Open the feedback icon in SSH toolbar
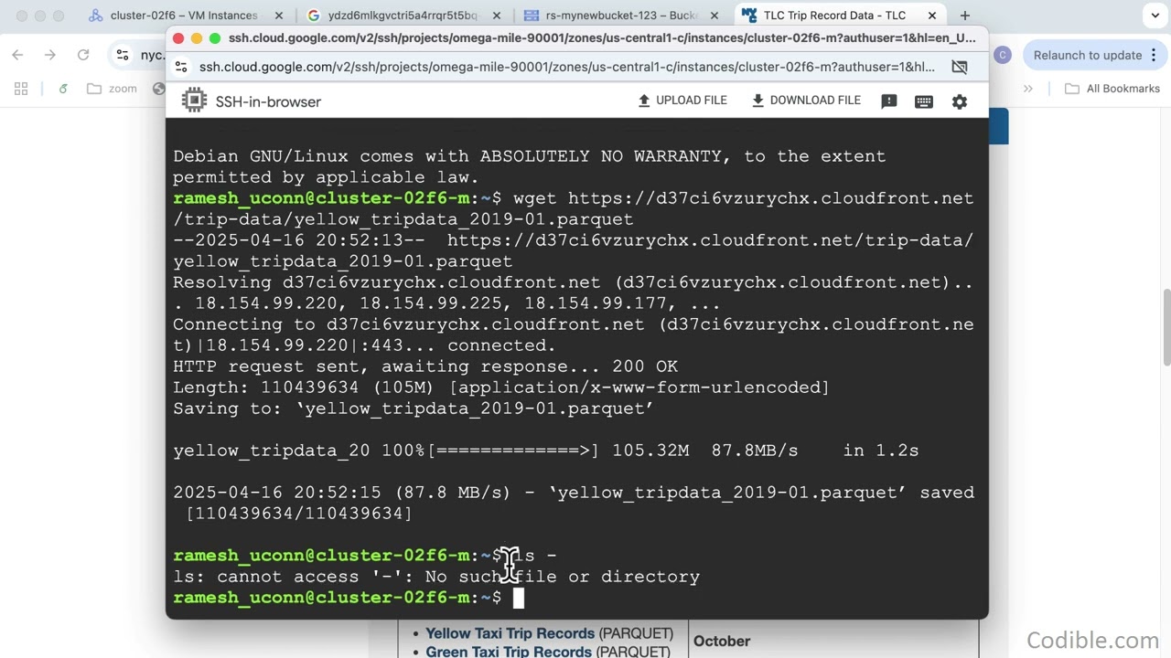1171x658 pixels. (888, 101)
